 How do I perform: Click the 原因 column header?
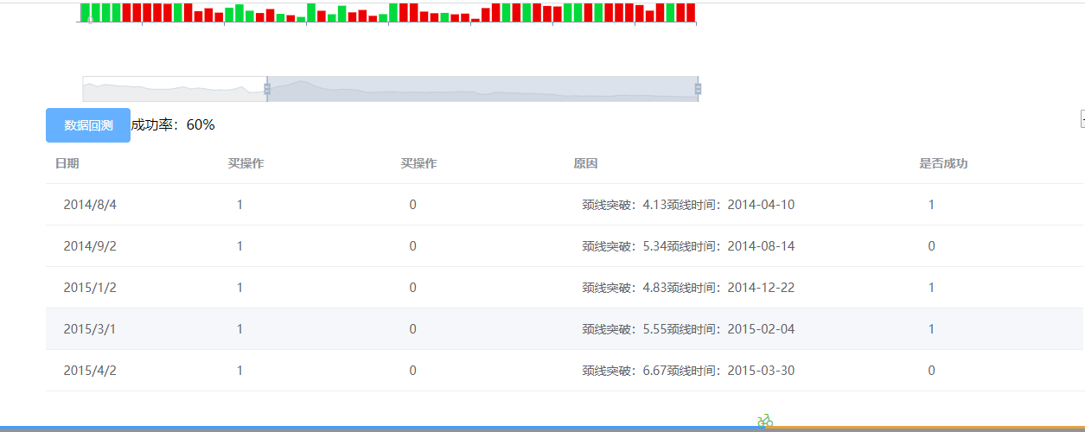pos(585,163)
